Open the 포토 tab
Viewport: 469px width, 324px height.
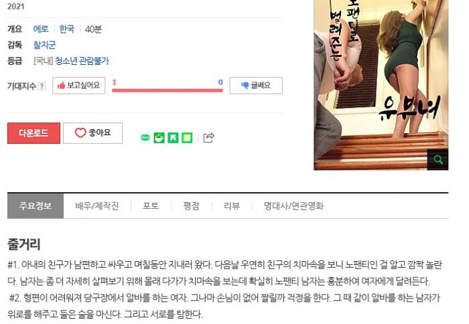click(x=151, y=206)
